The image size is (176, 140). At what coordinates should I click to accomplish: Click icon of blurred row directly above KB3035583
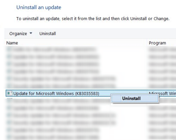pyautogui.click(x=9, y=86)
